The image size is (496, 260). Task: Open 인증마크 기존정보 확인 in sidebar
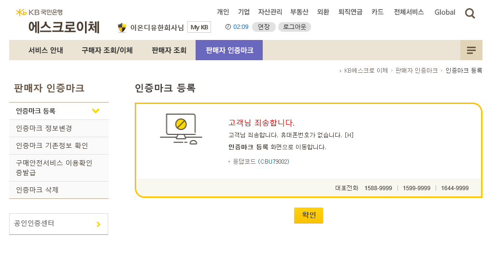pyautogui.click(x=59, y=146)
